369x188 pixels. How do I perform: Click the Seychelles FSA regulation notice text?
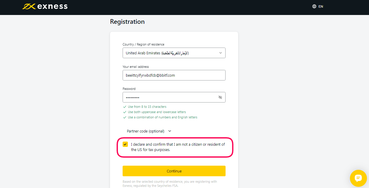click(170, 184)
